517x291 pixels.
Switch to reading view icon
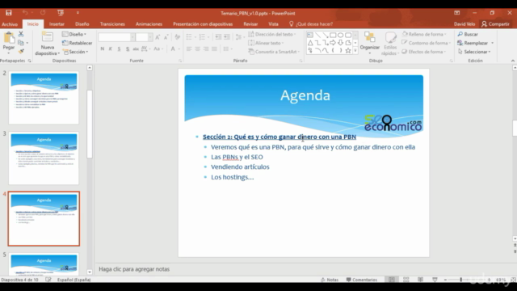tap(420, 280)
